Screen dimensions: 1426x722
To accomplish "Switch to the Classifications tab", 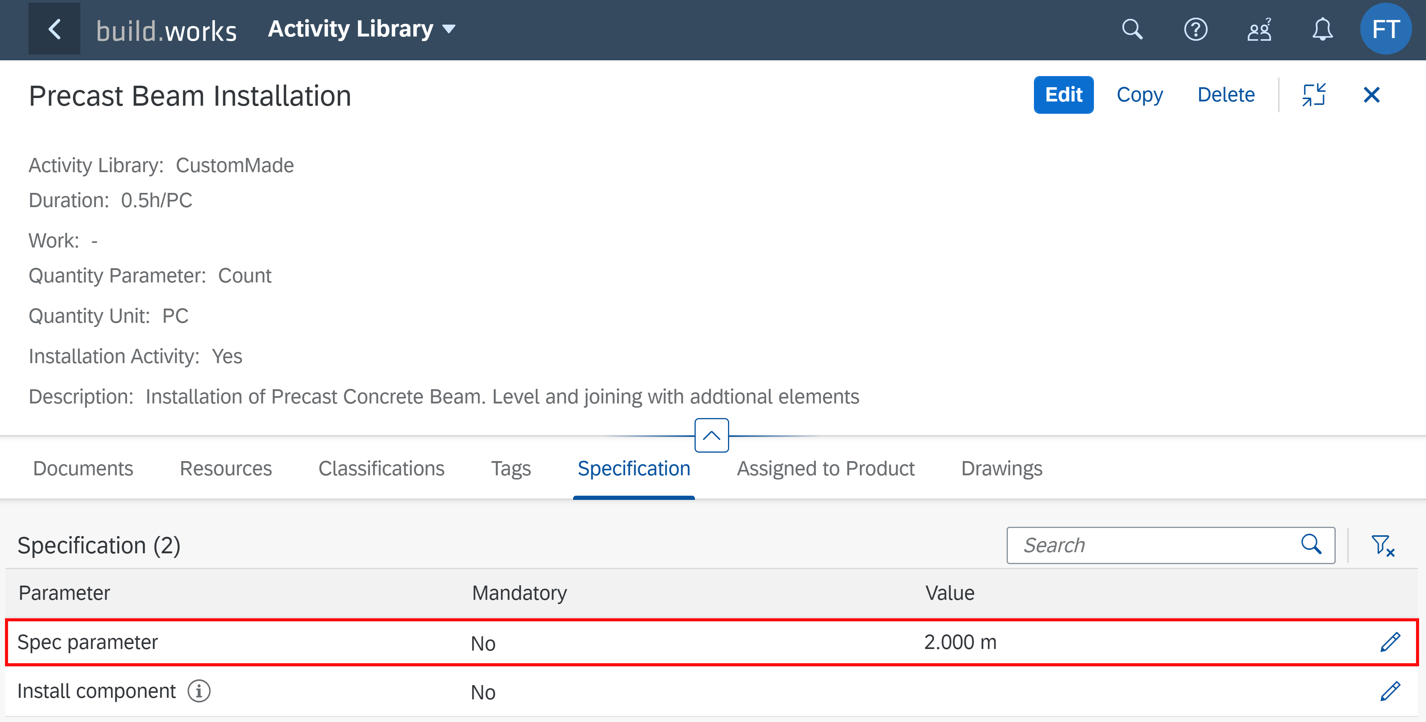I will pos(381,469).
